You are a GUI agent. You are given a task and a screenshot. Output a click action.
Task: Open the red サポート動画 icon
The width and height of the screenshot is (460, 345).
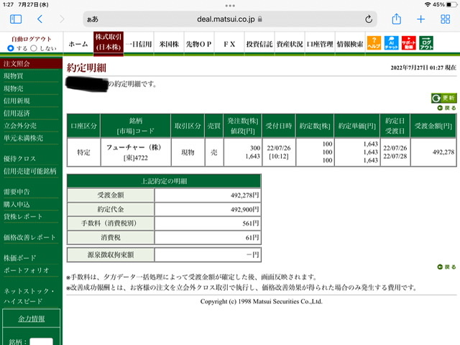point(409,43)
